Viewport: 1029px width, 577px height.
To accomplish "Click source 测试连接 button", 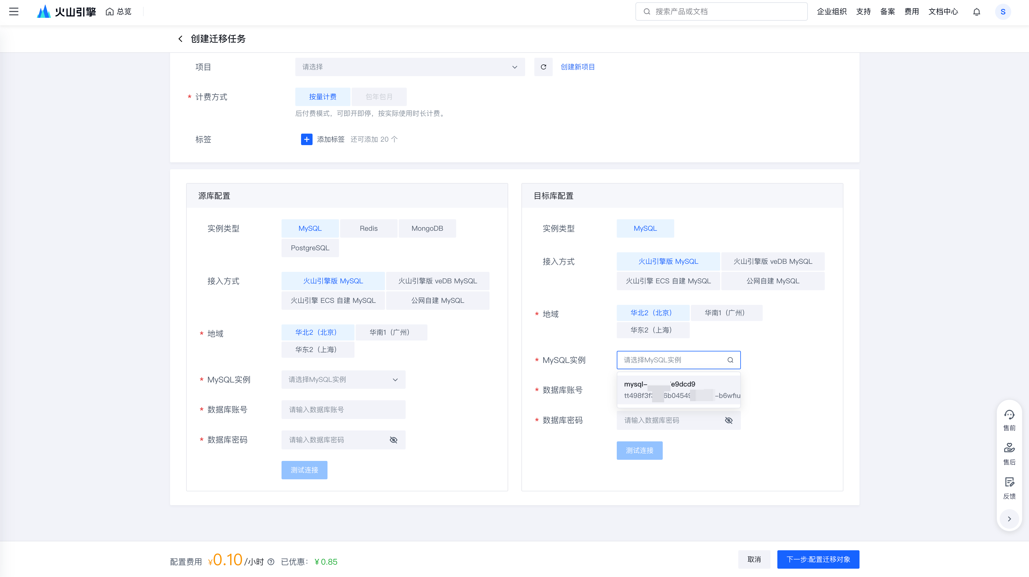I will [305, 470].
